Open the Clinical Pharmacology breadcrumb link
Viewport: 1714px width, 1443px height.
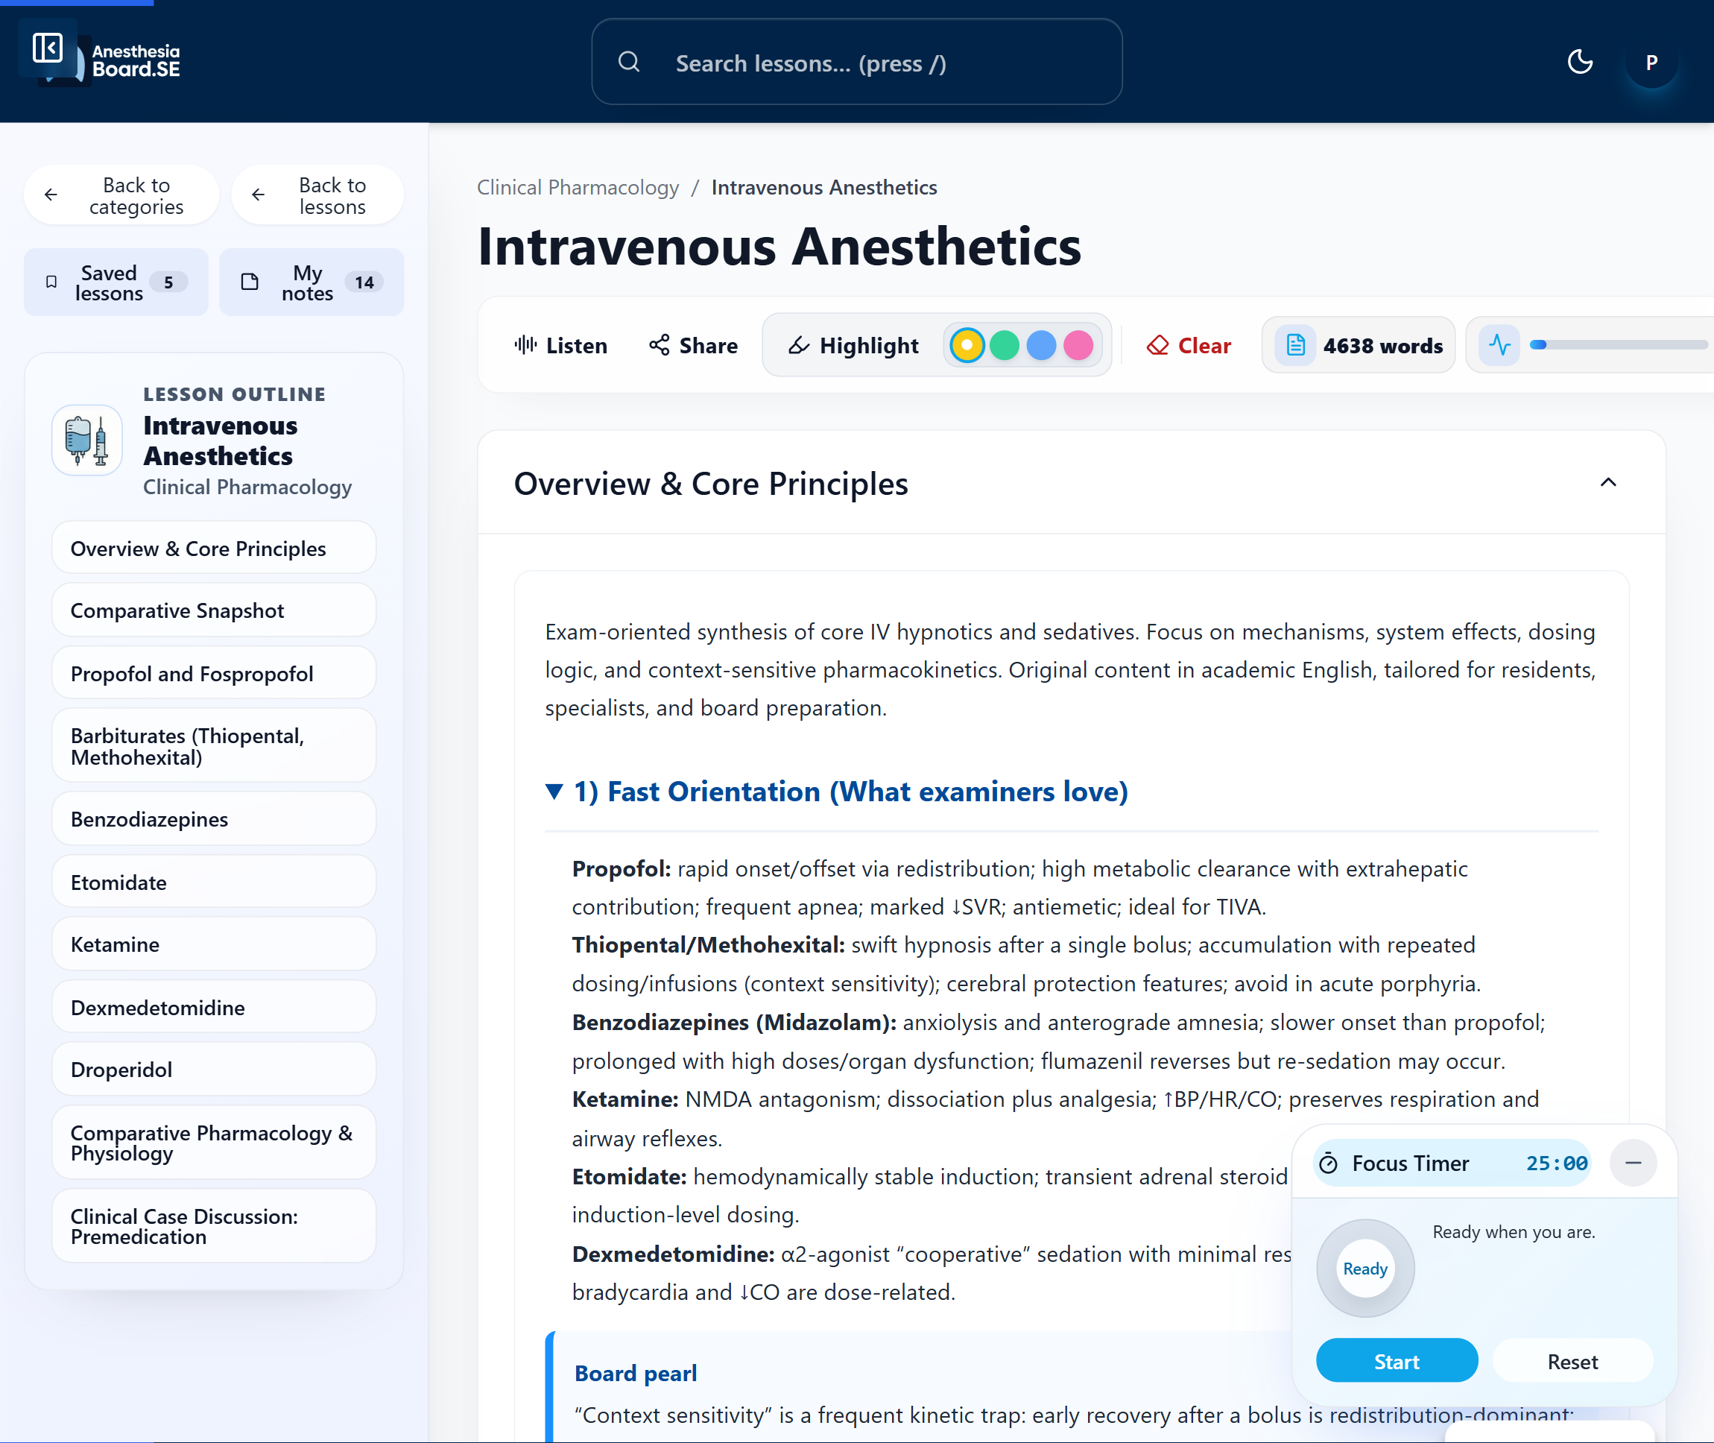(578, 187)
